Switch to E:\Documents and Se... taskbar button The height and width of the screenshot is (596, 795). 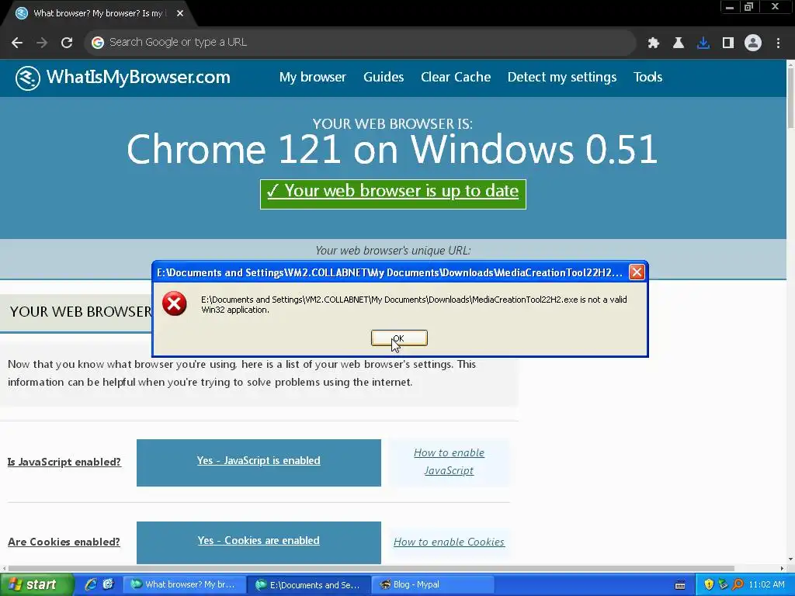point(309,585)
